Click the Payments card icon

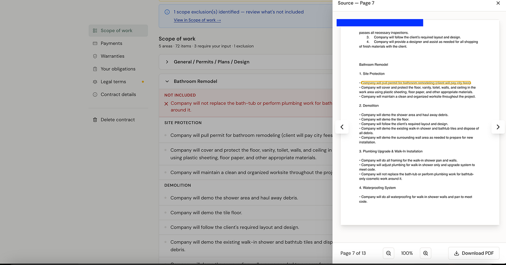[x=95, y=43]
